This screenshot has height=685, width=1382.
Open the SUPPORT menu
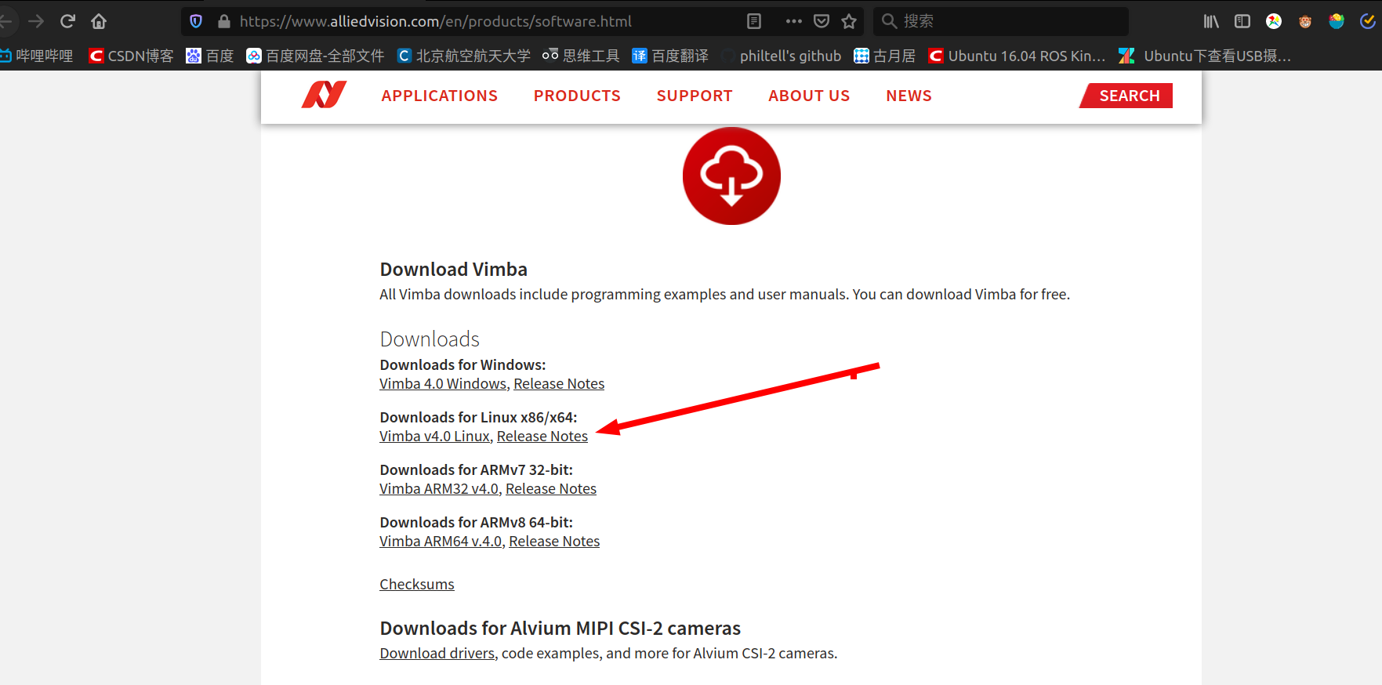(x=695, y=96)
